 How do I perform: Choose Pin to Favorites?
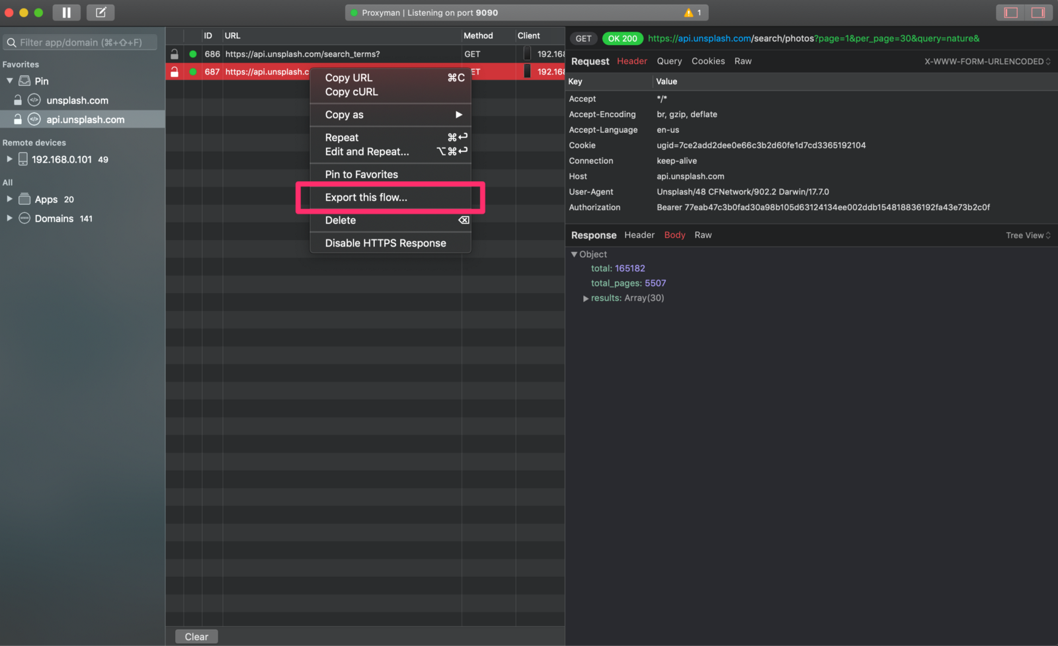pos(391,175)
